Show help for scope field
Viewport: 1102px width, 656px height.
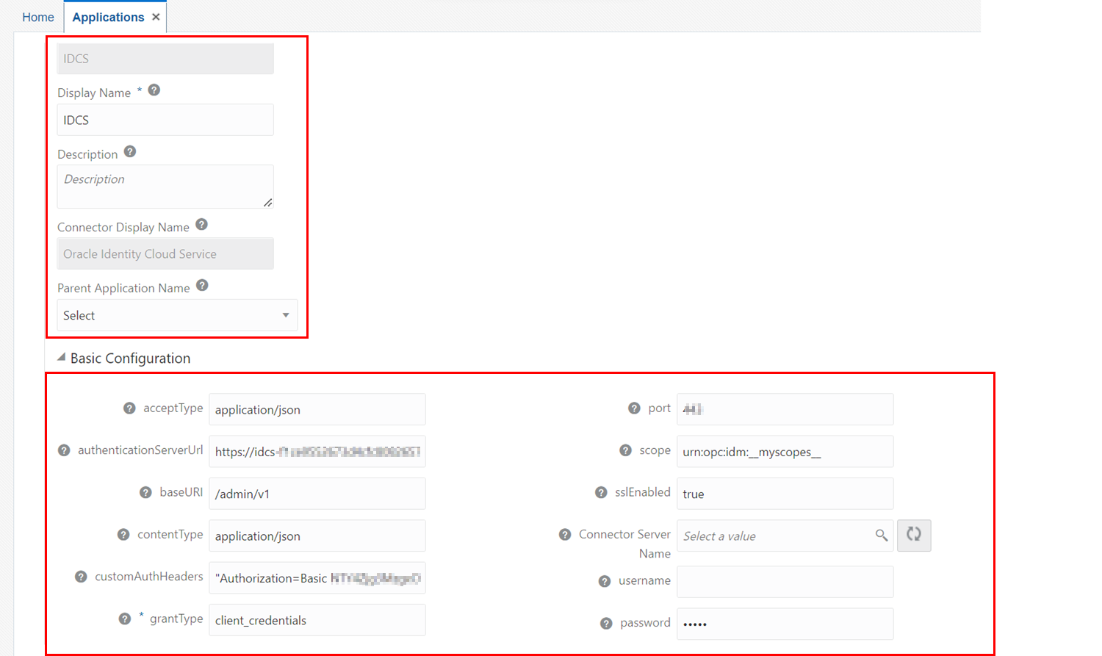(x=625, y=450)
